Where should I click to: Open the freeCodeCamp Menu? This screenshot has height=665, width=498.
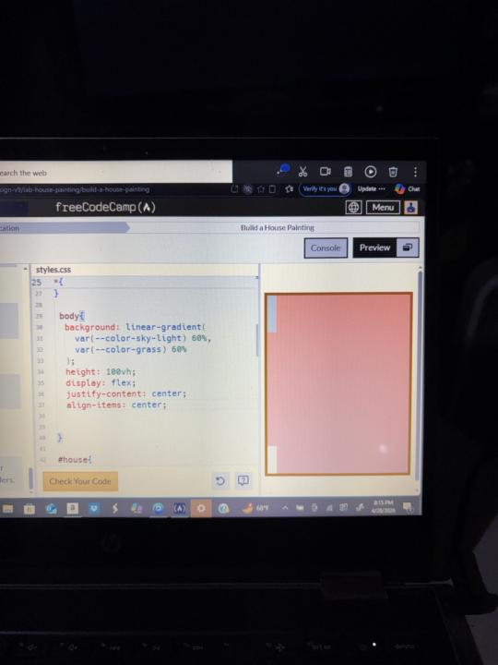(x=383, y=208)
